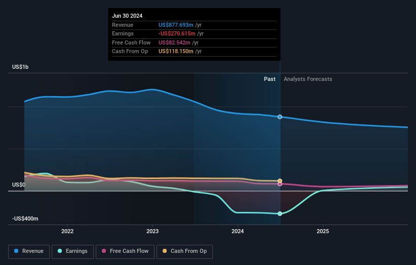The width and height of the screenshot is (416, 265).
Task: Click the US$877.693m revenue value
Action: 176,25
